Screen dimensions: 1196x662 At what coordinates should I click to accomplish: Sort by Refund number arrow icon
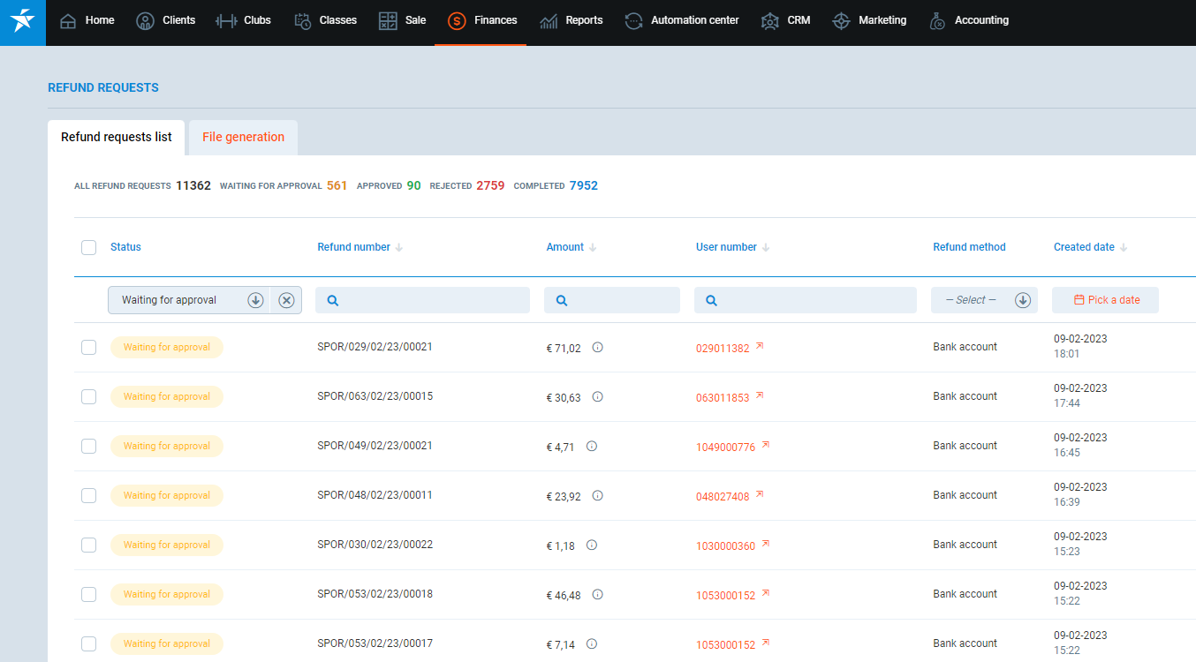tap(399, 248)
